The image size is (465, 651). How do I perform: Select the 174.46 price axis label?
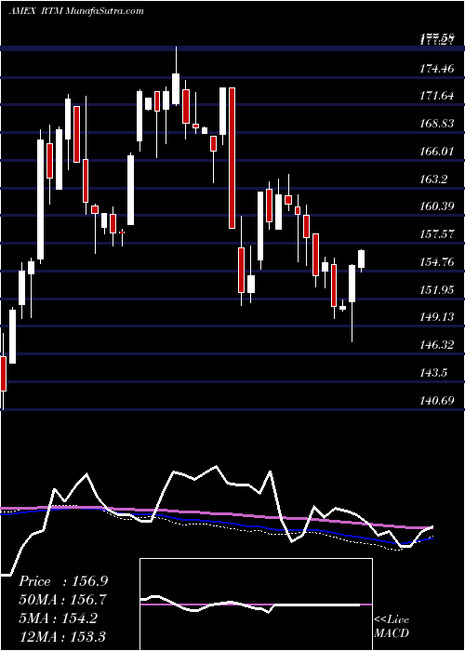436,69
